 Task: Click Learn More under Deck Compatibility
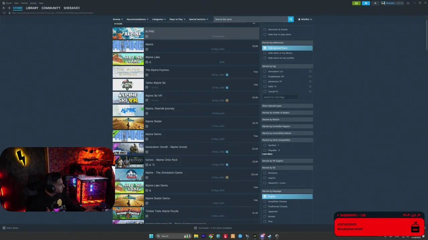pyautogui.click(x=267, y=154)
